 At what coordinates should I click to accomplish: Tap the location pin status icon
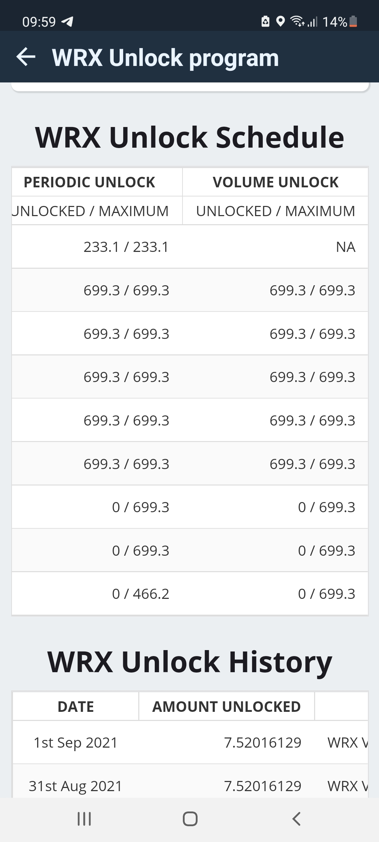pyautogui.click(x=280, y=22)
